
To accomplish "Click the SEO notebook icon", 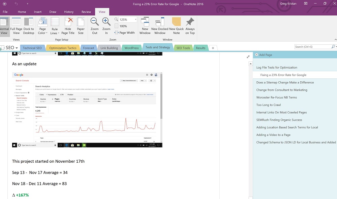I will click(x=2, y=48).
